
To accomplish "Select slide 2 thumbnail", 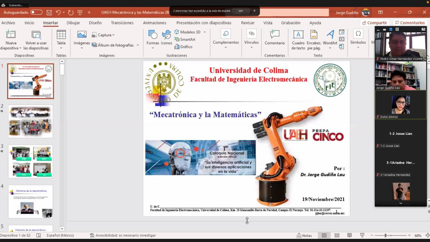I will (30, 121).
